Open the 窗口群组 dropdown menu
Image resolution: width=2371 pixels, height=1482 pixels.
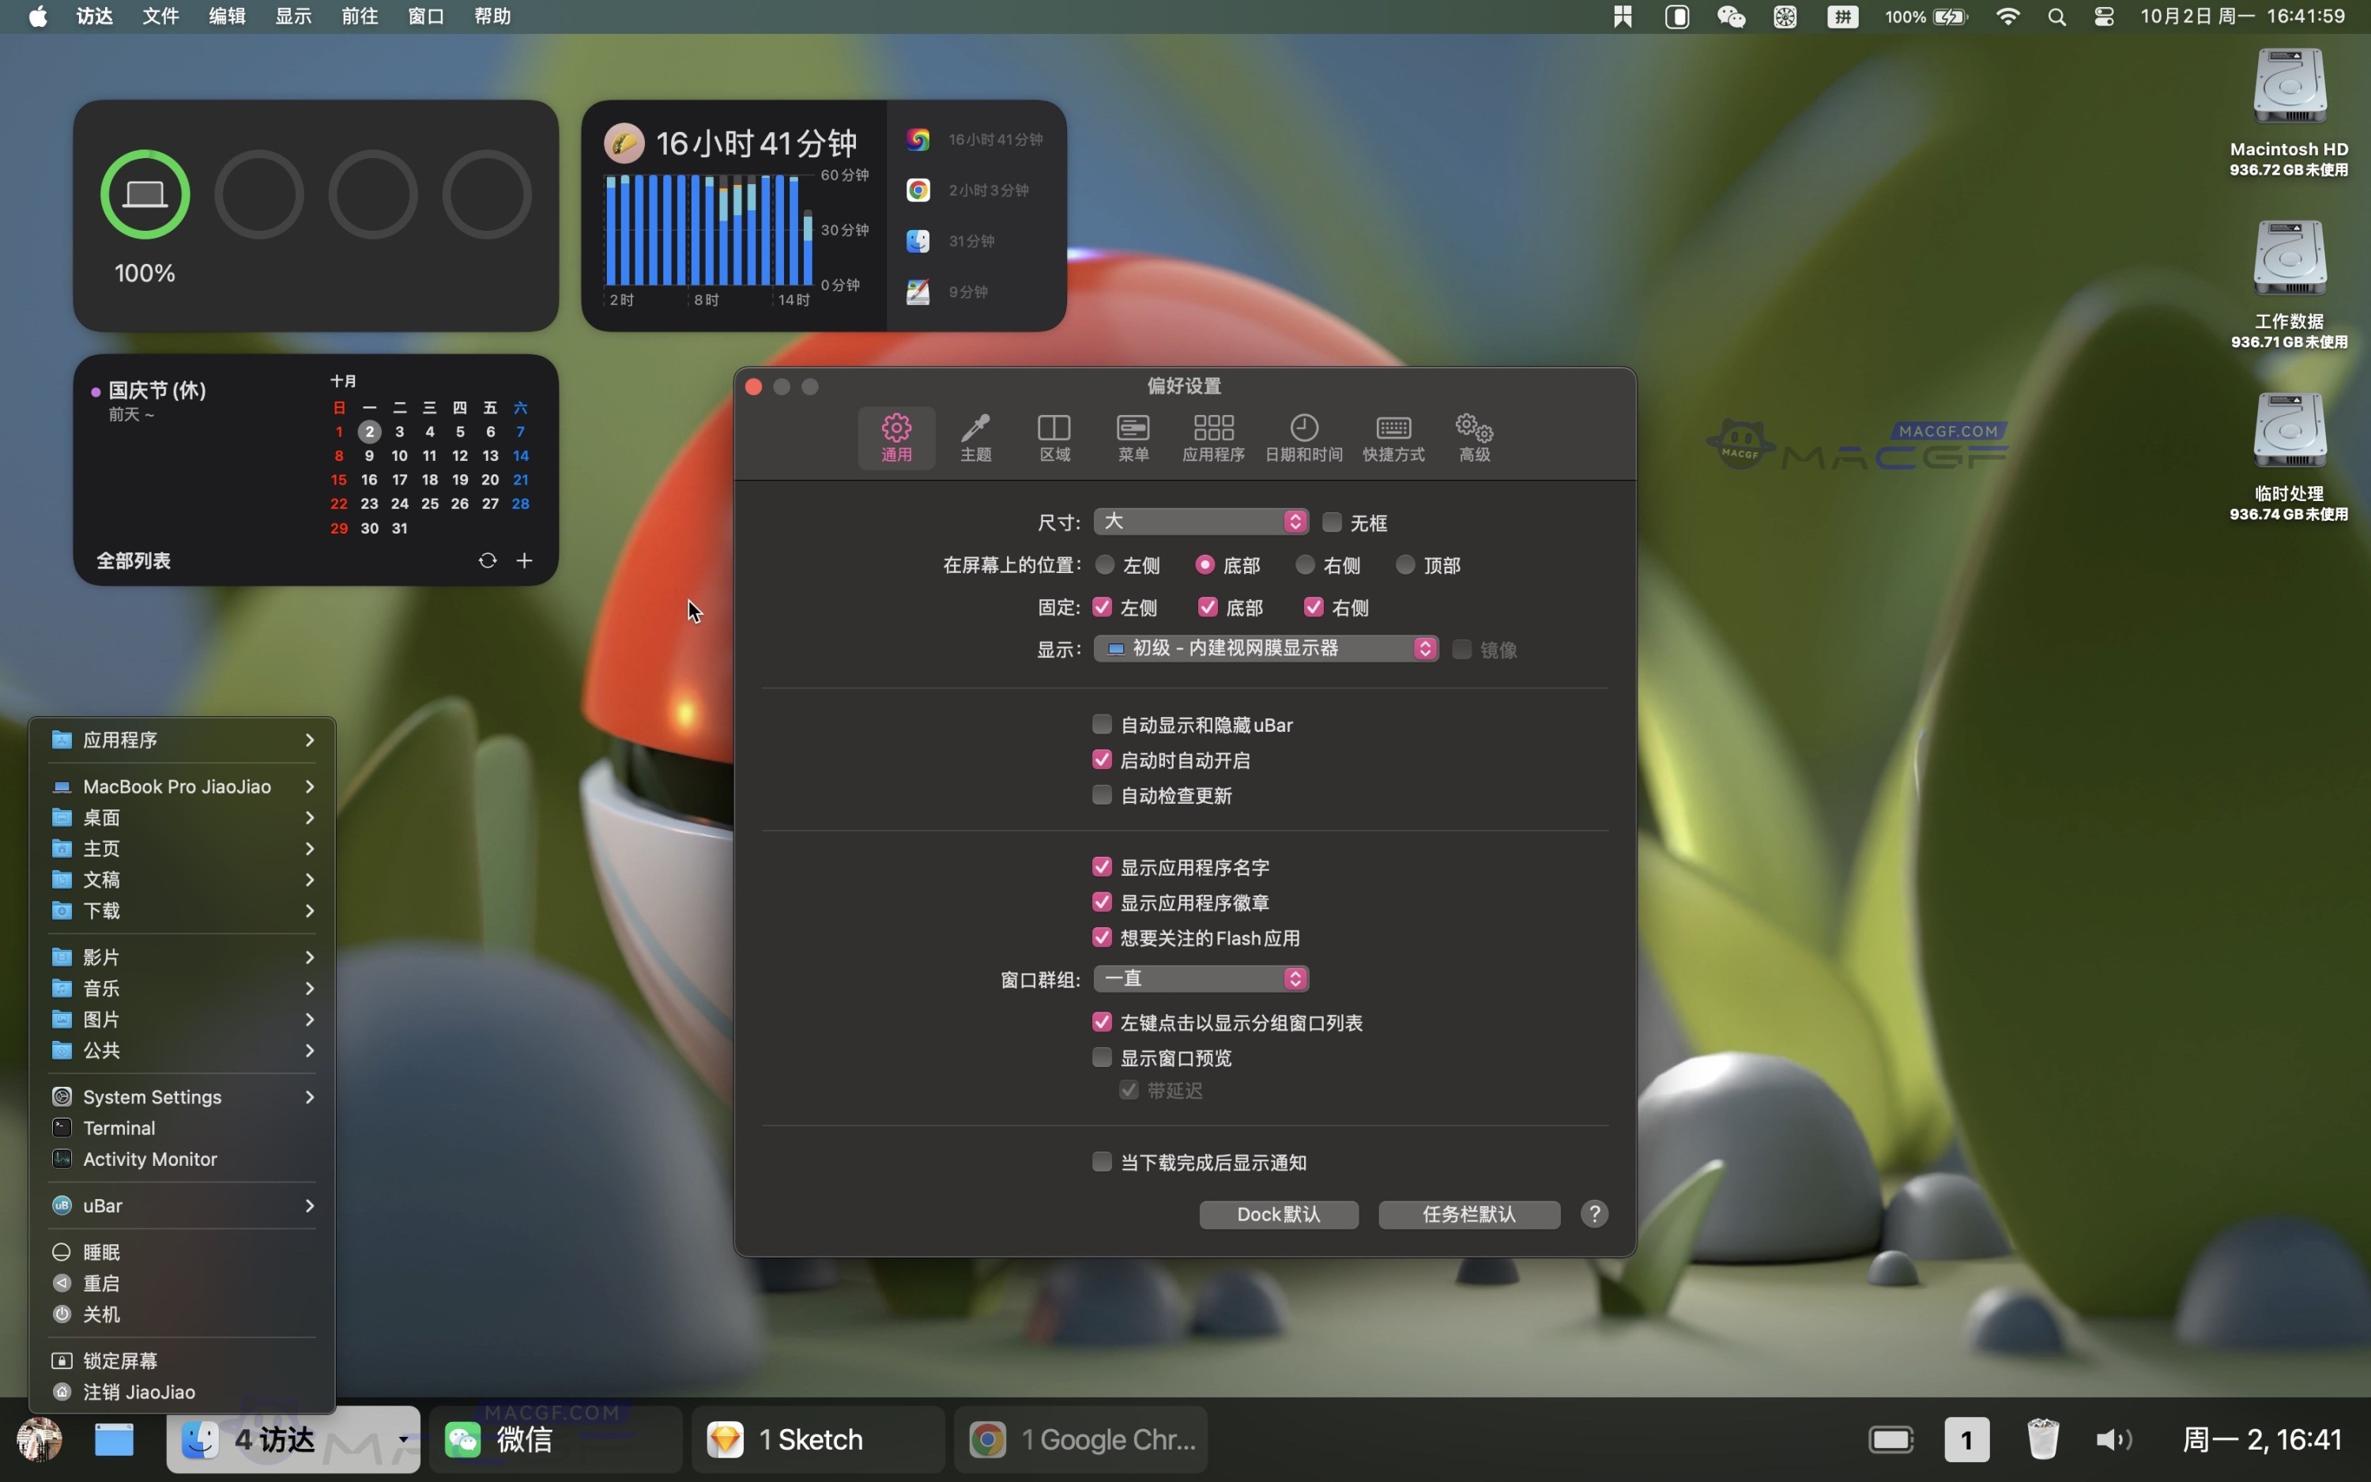click(x=1201, y=979)
